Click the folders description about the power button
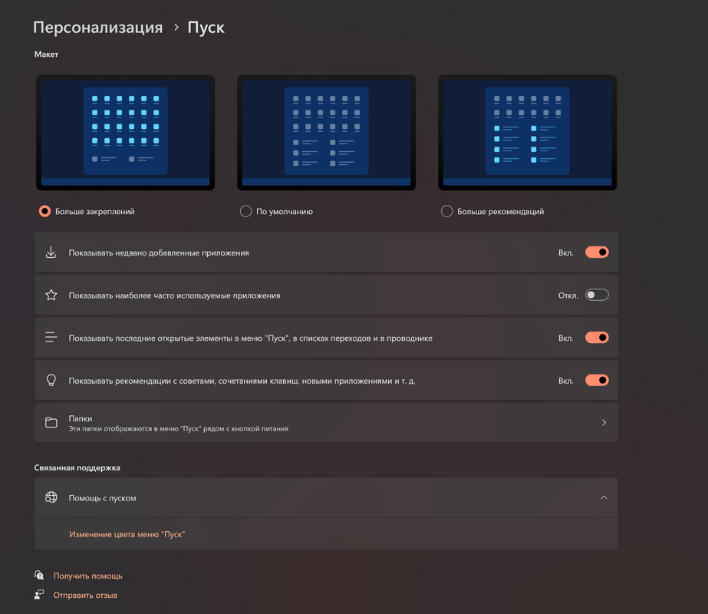This screenshot has width=708, height=614. (x=179, y=428)
